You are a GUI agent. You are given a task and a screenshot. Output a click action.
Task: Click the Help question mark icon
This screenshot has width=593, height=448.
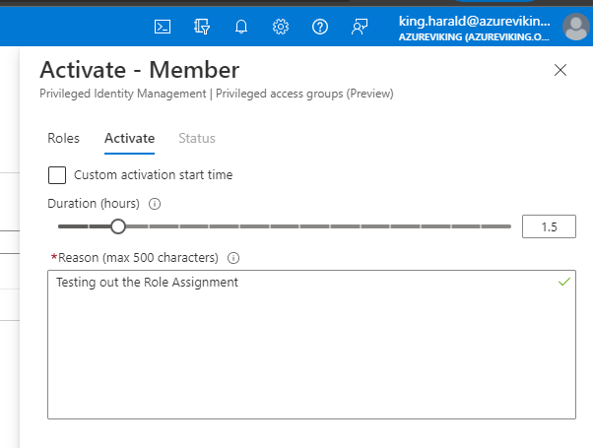319,28
